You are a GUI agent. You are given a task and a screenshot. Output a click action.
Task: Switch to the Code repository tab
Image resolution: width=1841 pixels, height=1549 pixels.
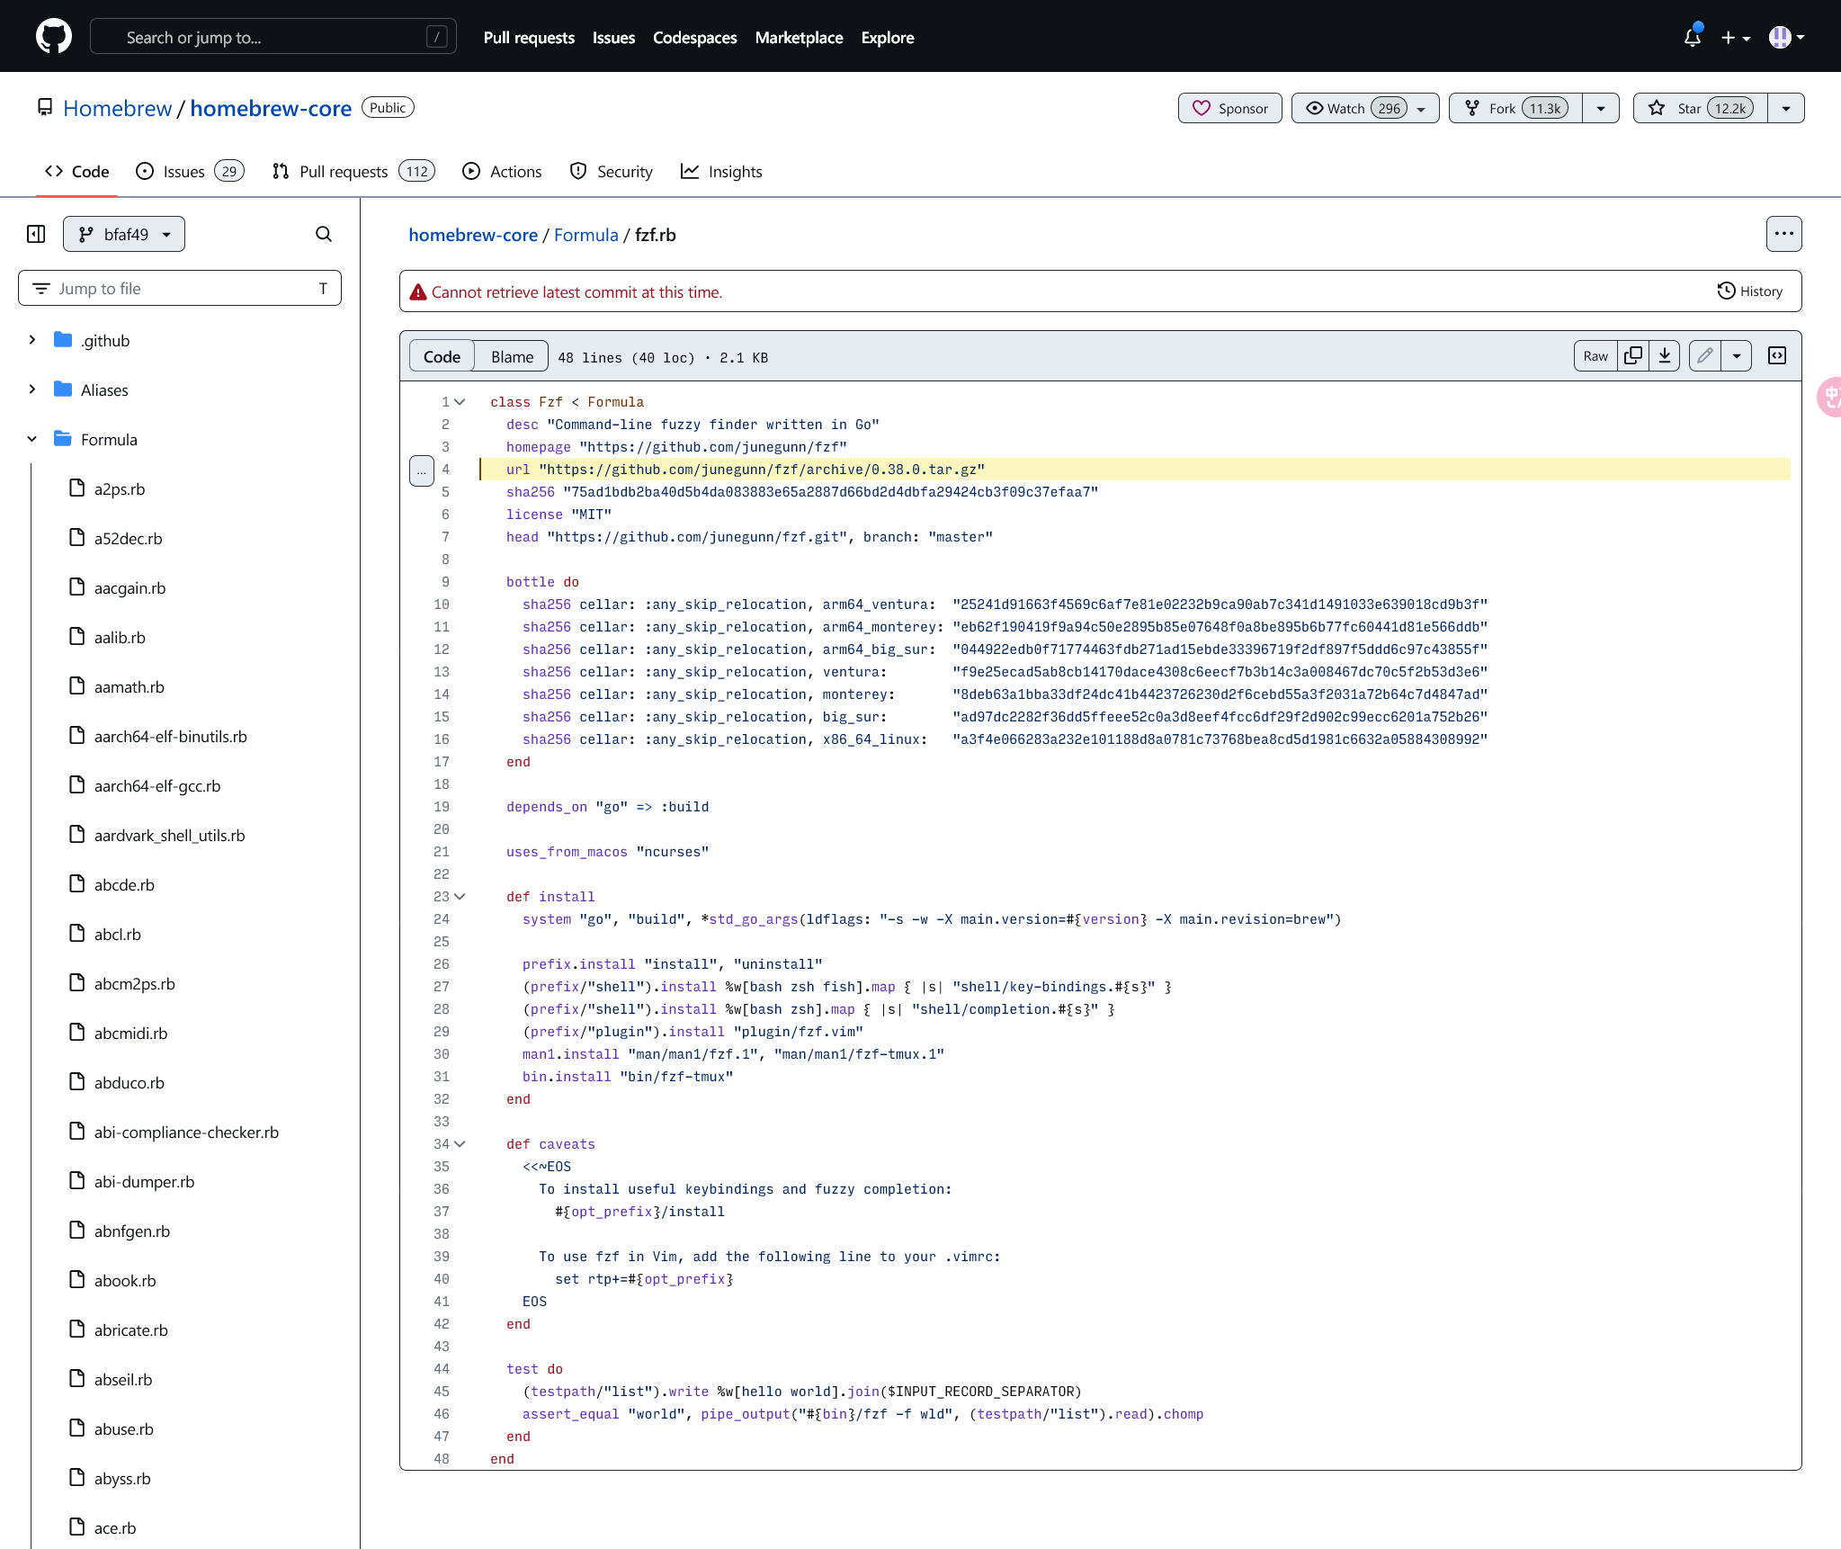[x=77, y=171]
